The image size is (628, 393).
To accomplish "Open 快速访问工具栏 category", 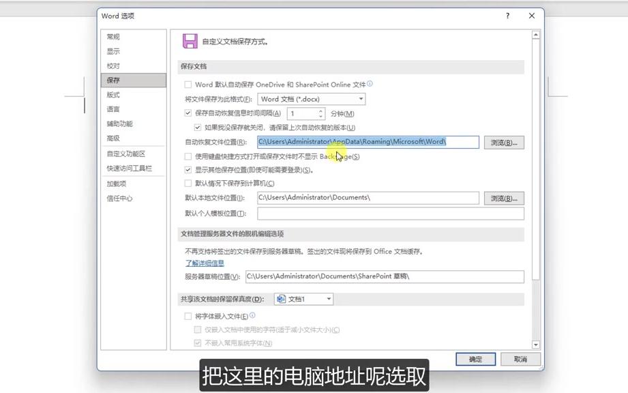I will [x=134, y=169].
